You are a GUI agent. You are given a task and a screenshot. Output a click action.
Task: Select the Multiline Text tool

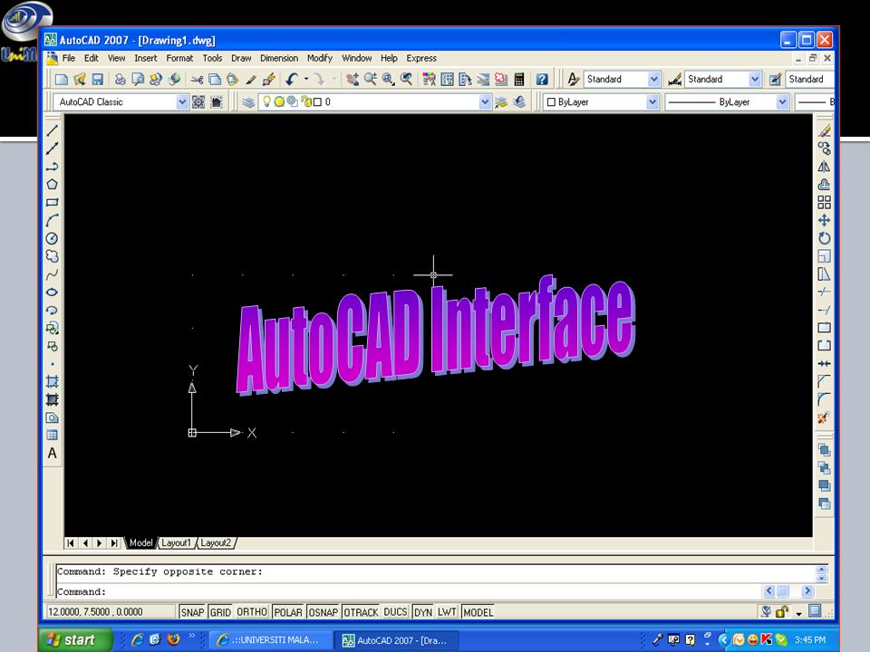53,454
